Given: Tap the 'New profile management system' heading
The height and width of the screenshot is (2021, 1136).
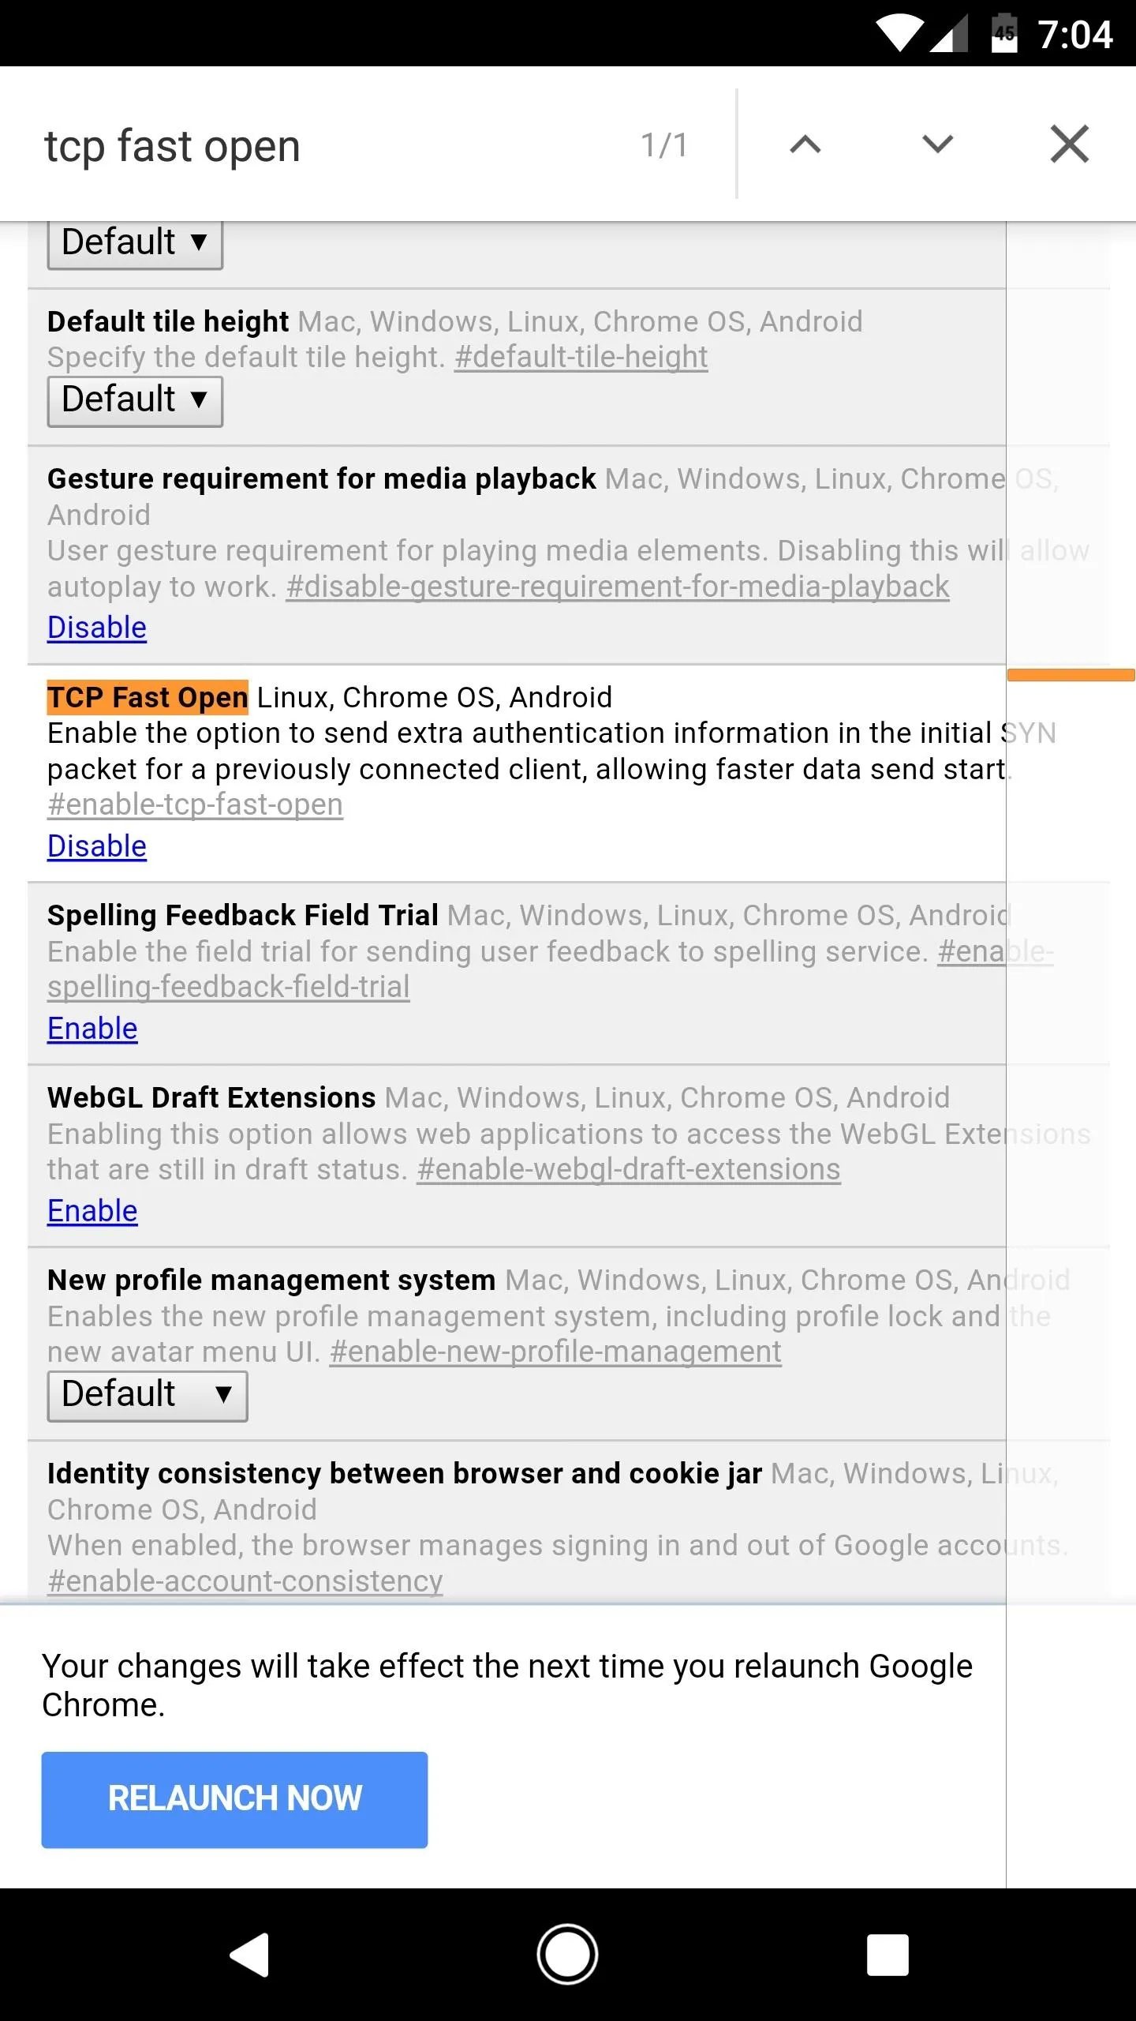Looking at the screenshot, I should pyautogui.click(x=271, y=1280).
